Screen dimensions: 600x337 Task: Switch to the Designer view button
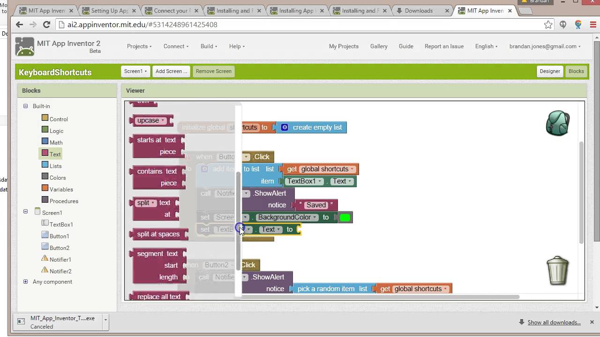550,71
